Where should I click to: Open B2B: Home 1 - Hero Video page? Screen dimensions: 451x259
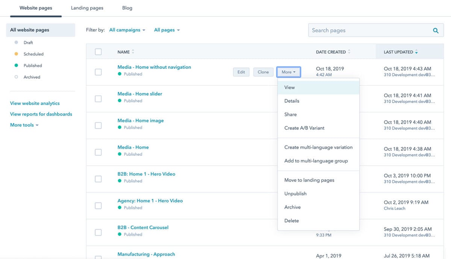click(x=146, y=174)
